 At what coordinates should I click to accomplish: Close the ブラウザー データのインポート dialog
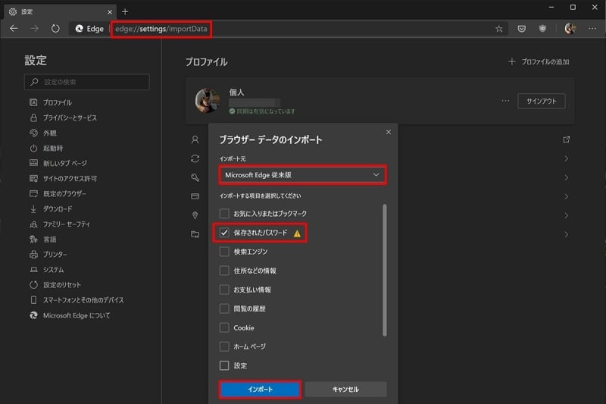(389, 132)
